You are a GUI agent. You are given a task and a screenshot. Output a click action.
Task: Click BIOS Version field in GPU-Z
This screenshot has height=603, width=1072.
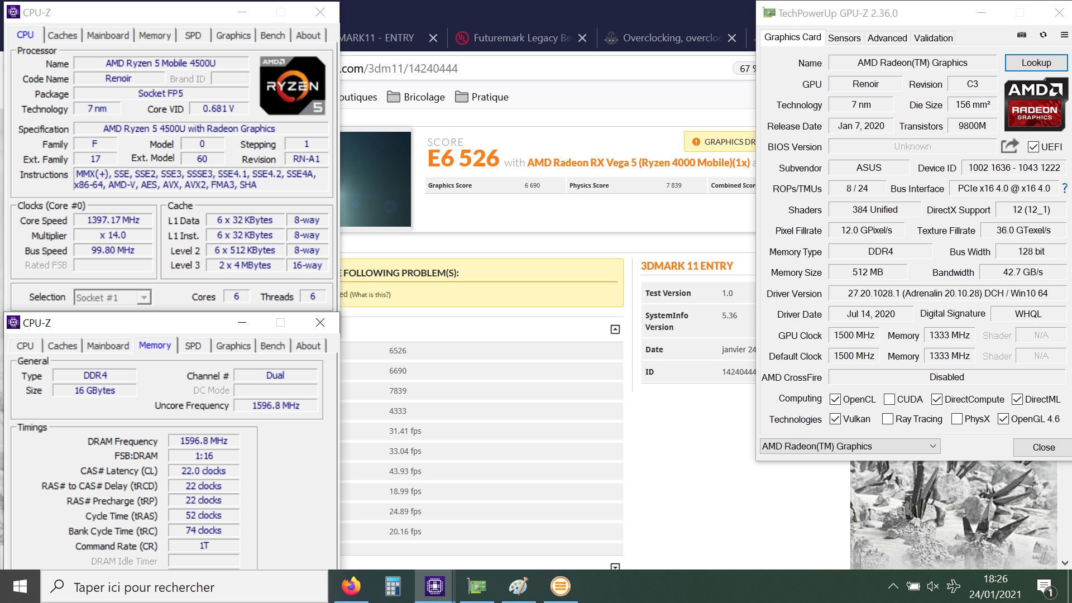(912, 147)
